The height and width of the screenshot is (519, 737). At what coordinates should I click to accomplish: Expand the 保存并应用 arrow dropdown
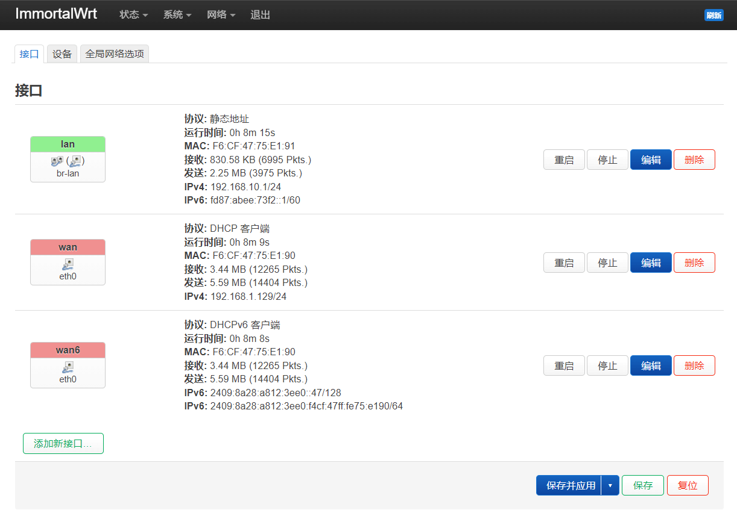[610, 485]
